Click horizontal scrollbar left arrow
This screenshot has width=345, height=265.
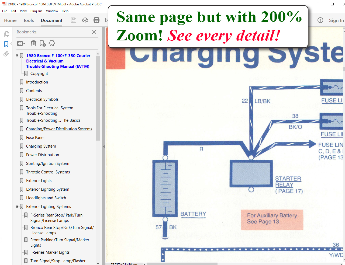pyautogui.click(x=145, y=264)
